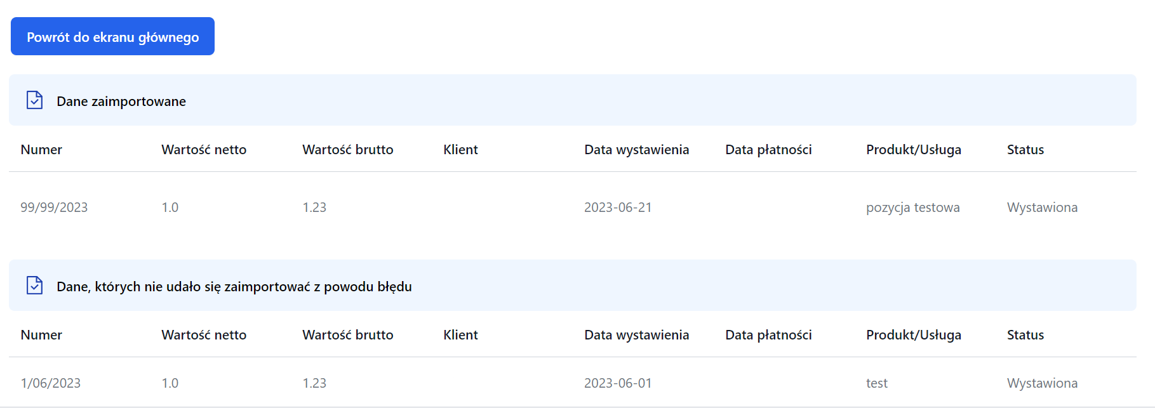Click Data wystawienia header in imported data table
This screenshot has height=408, width=1155.
(636, 150)
